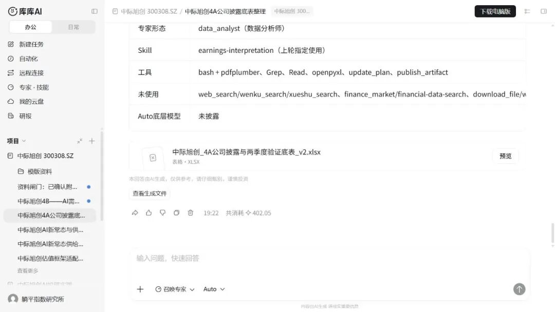Open conversation 中际旭创AI新常态供给...
This screenshot has height=312, width=555.
pyautogui.click(x=50, y=244)
